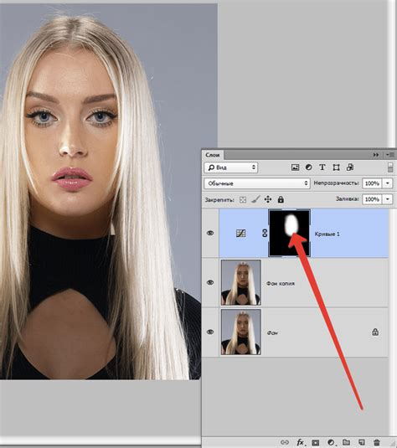Click the type layer filter icon
This screenshot has height=448, width=397.
pyautogui.click(x=322, y=167)
